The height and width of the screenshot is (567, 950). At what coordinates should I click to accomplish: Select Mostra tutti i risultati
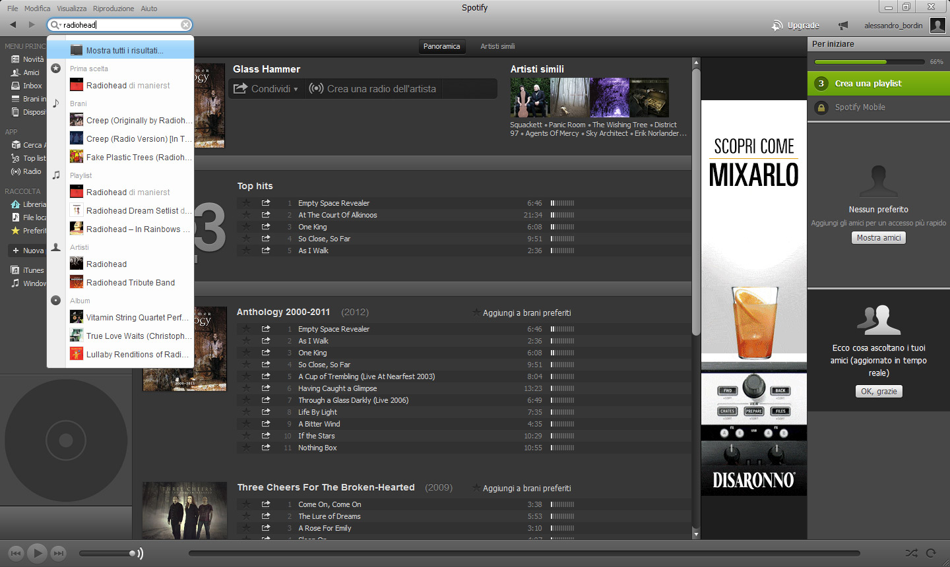[x=121, y=50]
